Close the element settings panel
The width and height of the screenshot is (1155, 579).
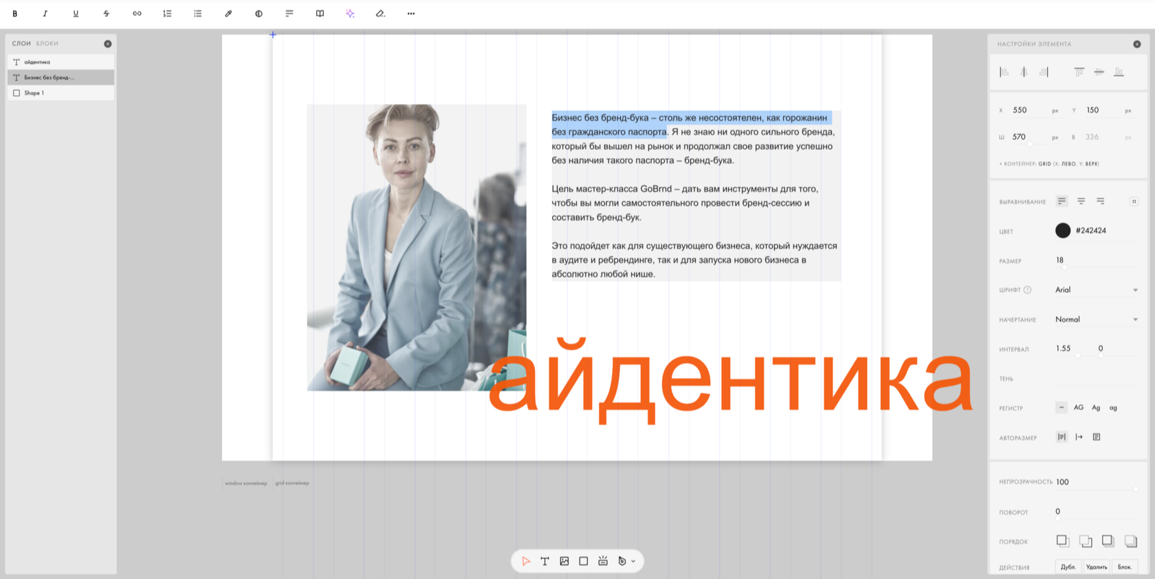[x=1137, y=44]
